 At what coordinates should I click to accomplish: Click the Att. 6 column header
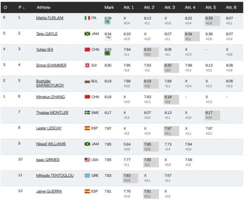[231, 7]
